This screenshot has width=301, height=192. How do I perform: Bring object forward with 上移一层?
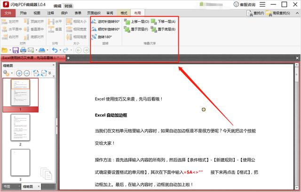coord(136,22)
